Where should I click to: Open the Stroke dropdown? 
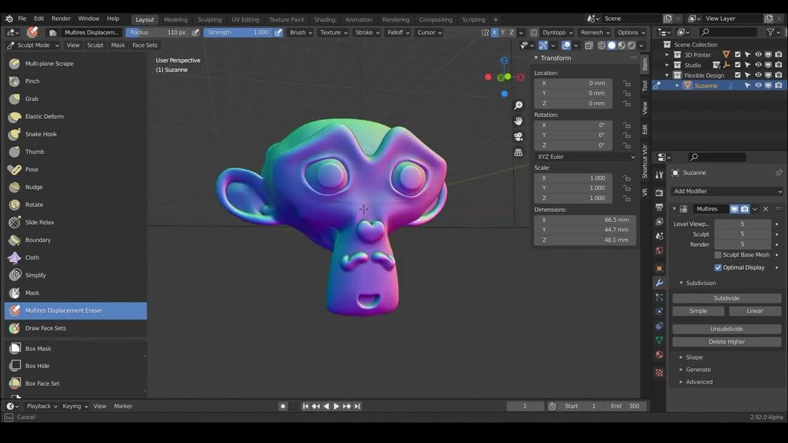pyautogui.click(x=368, y=33)
